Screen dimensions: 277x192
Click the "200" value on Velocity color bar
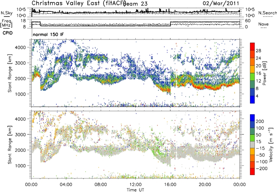(x=260, y=121)
